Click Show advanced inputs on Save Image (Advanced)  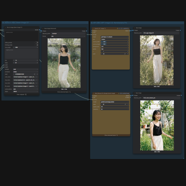click(64, 92)
